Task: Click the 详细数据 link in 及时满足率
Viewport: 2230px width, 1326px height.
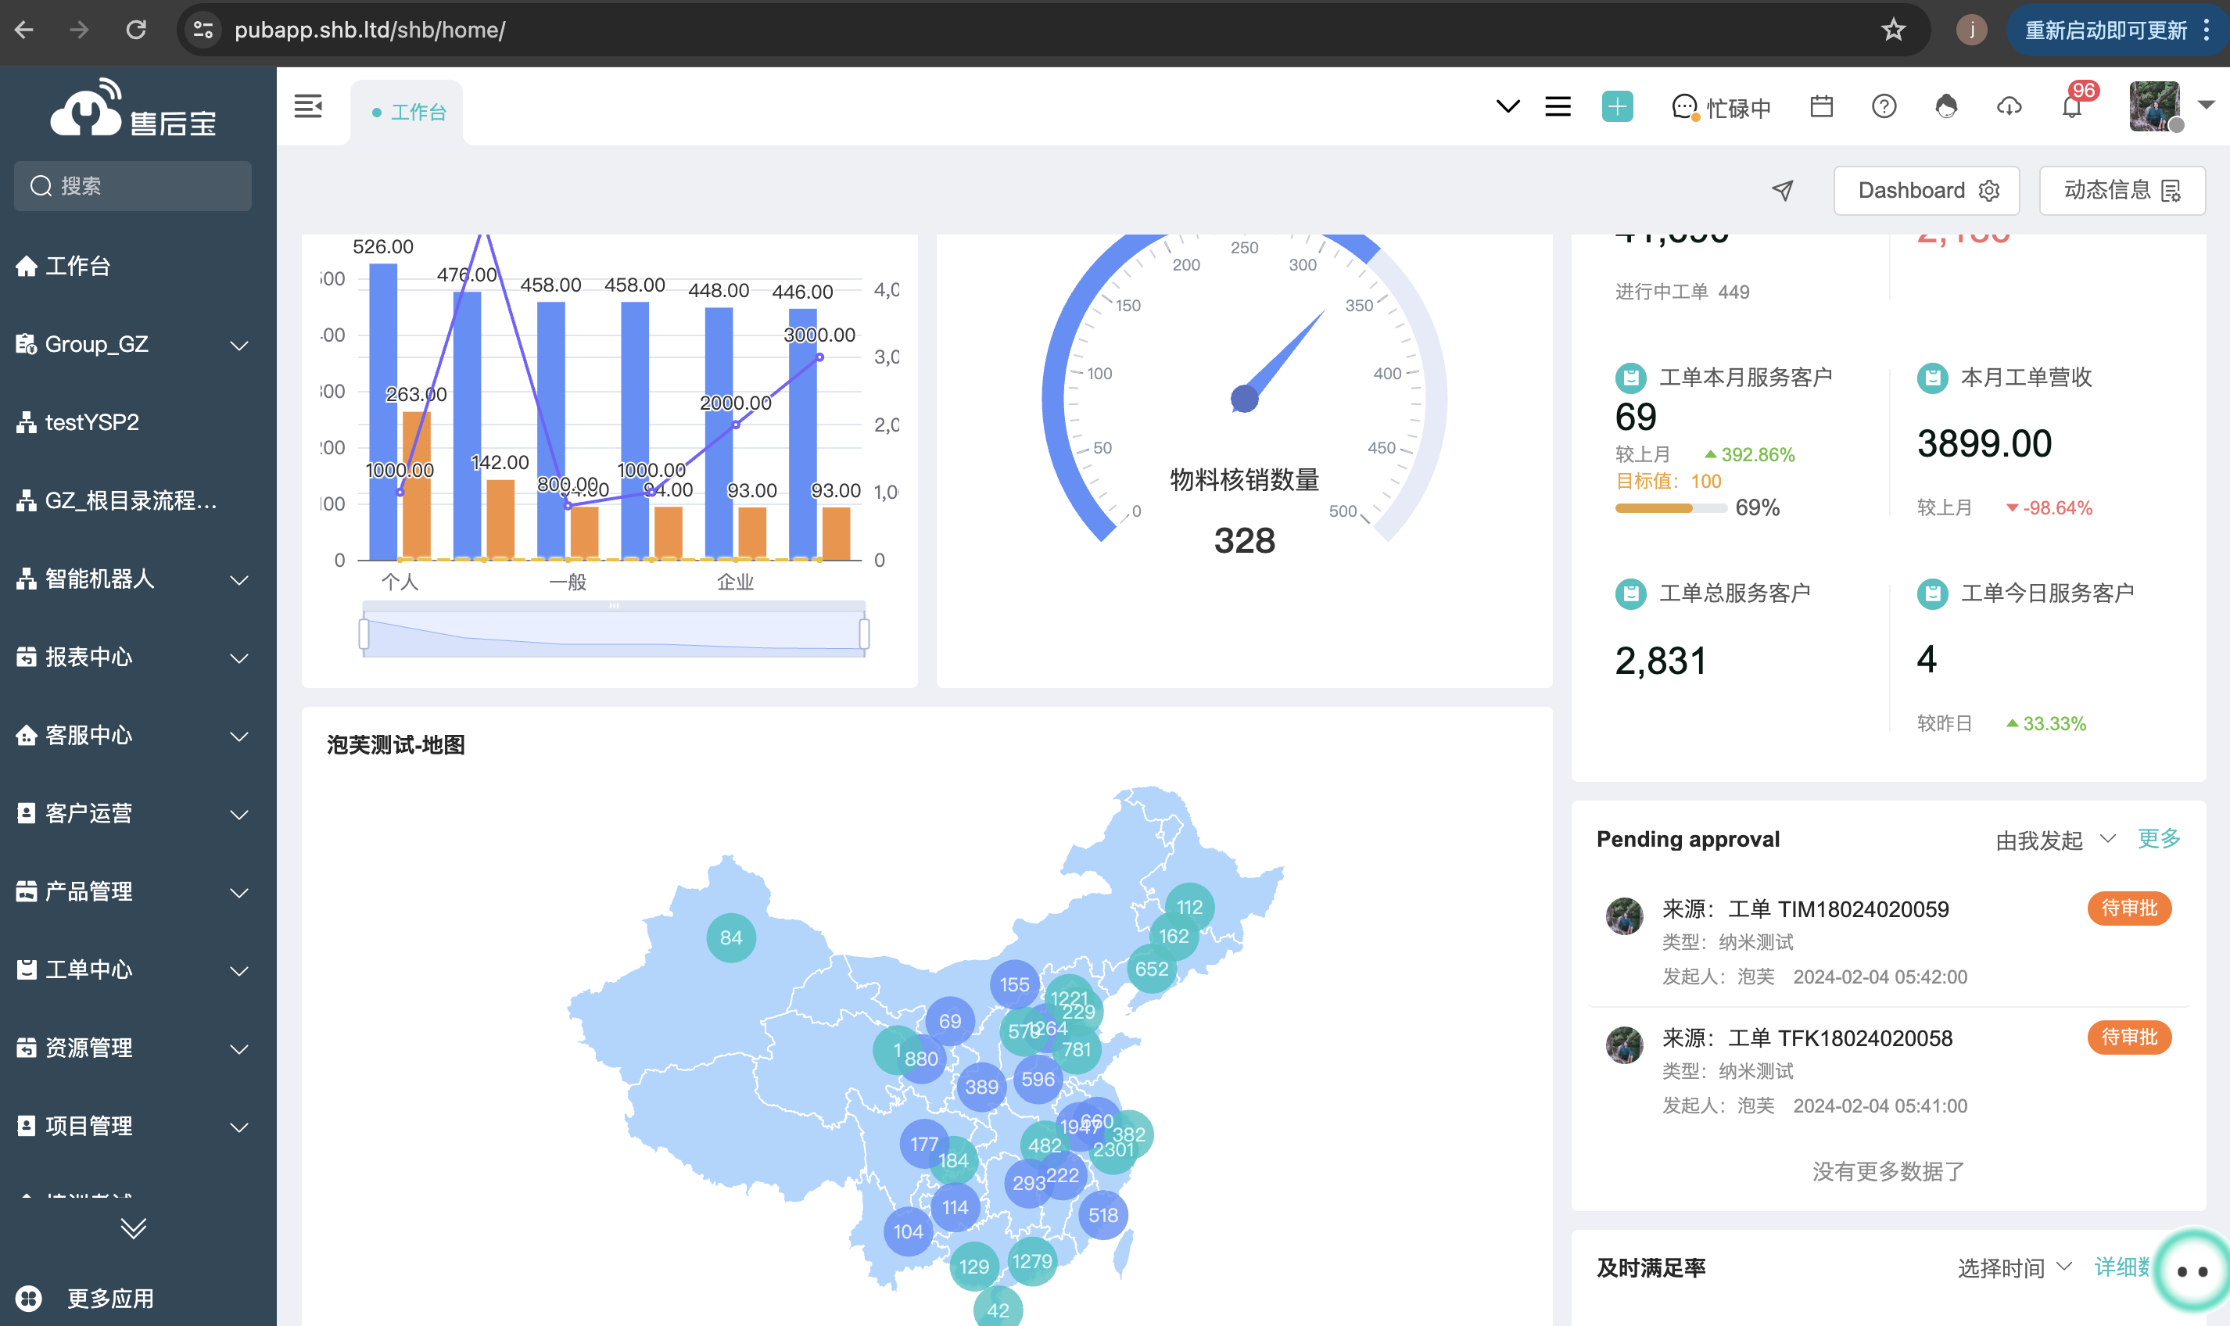Action: (x=2123, y=1267)
